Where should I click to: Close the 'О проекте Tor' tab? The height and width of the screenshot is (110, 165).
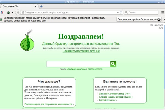point(36,6)
